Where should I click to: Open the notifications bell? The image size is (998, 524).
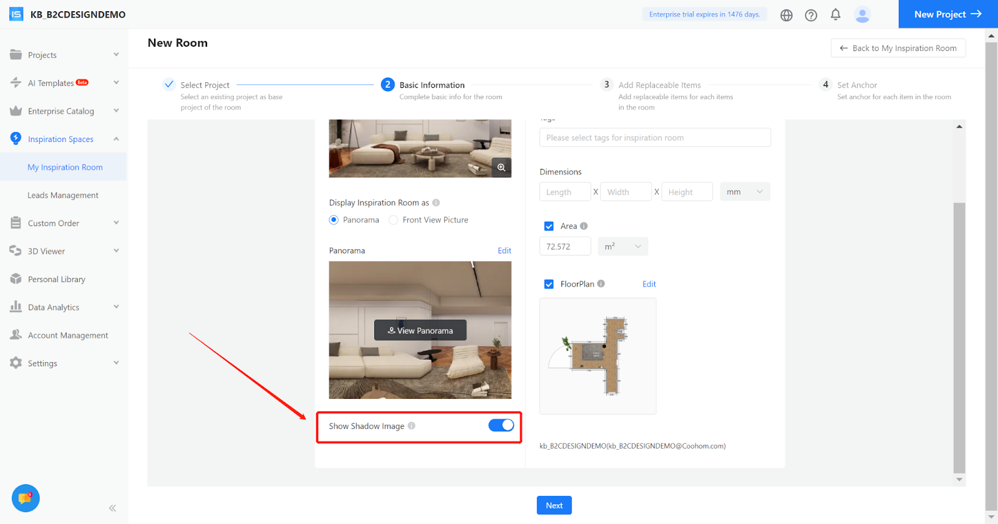pos(835,14)
